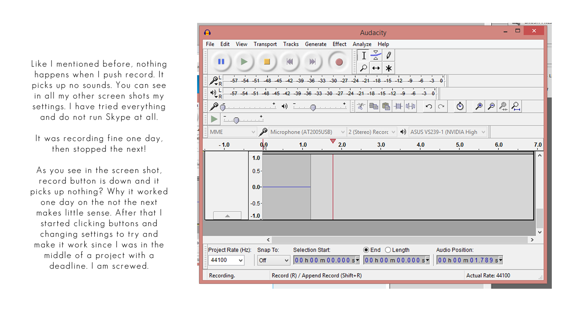Click the Sync-Lock Tracks clock icon
Viewport: 567px width, 319px height.
click(460, 106)
